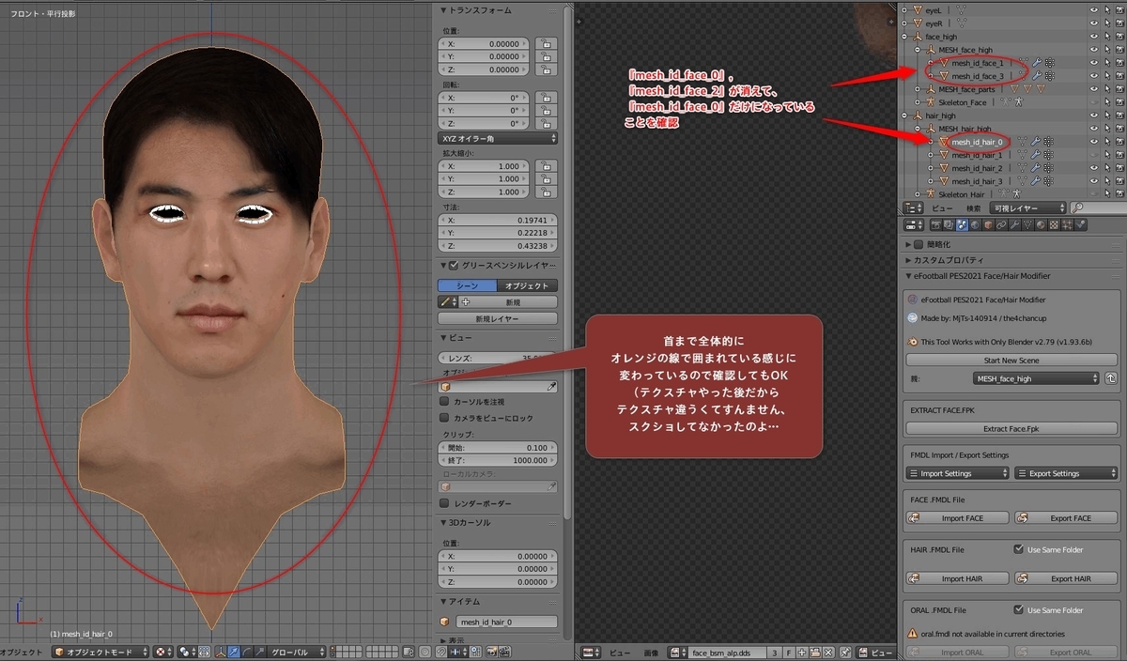Open the outliner Search menu
Screen dimensions: 1127x661
[x=974, y=208]
